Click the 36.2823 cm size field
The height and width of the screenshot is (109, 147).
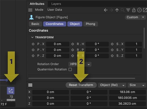(127, 104)
